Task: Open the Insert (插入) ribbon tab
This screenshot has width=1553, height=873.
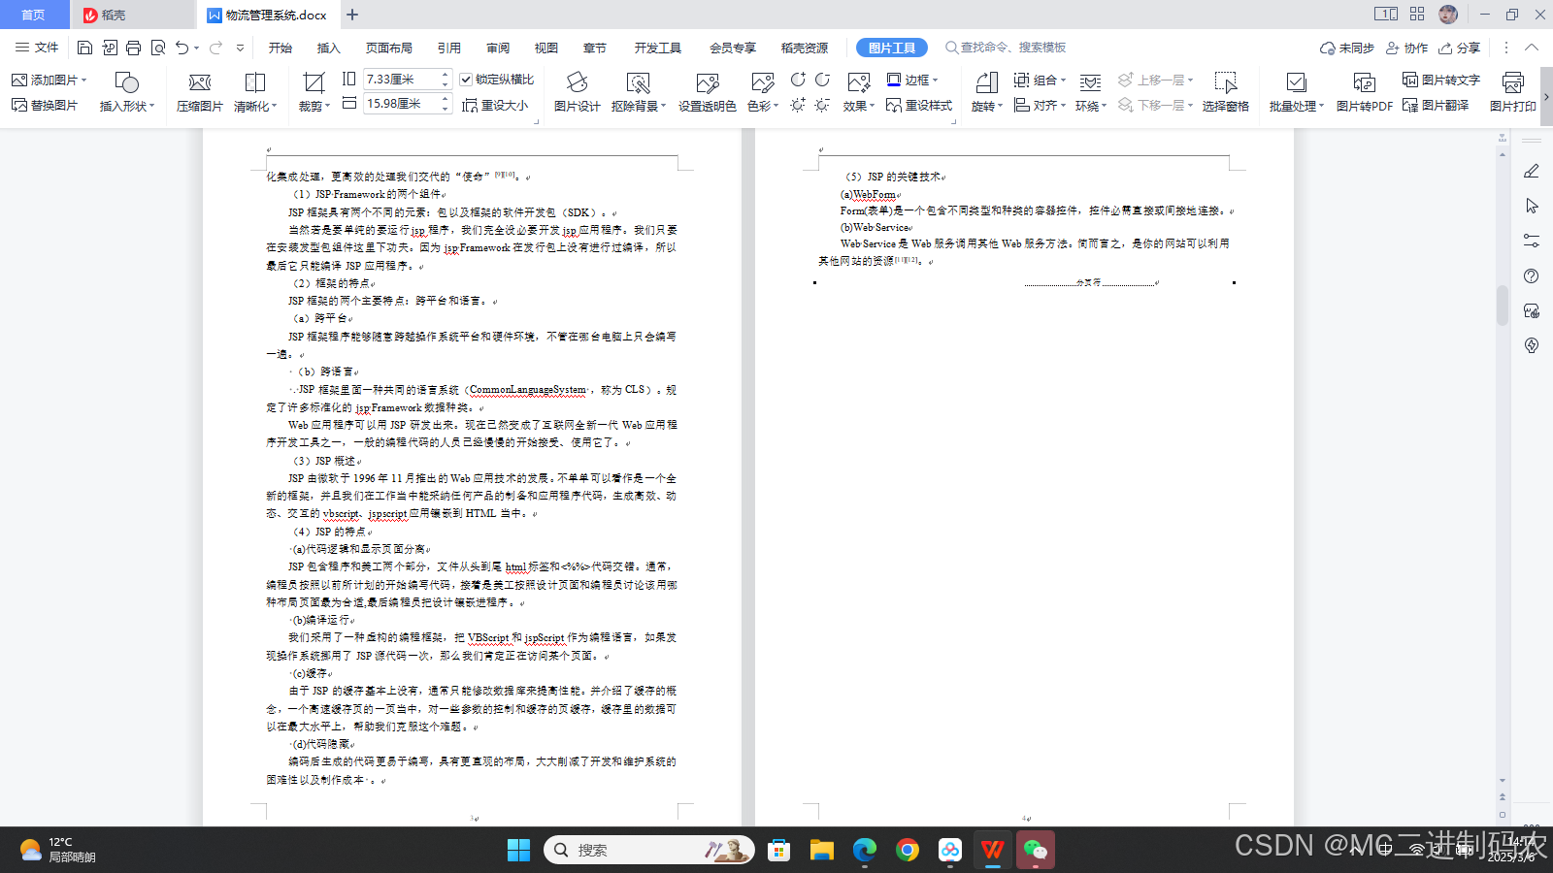Action: click(x=329, y=48)
